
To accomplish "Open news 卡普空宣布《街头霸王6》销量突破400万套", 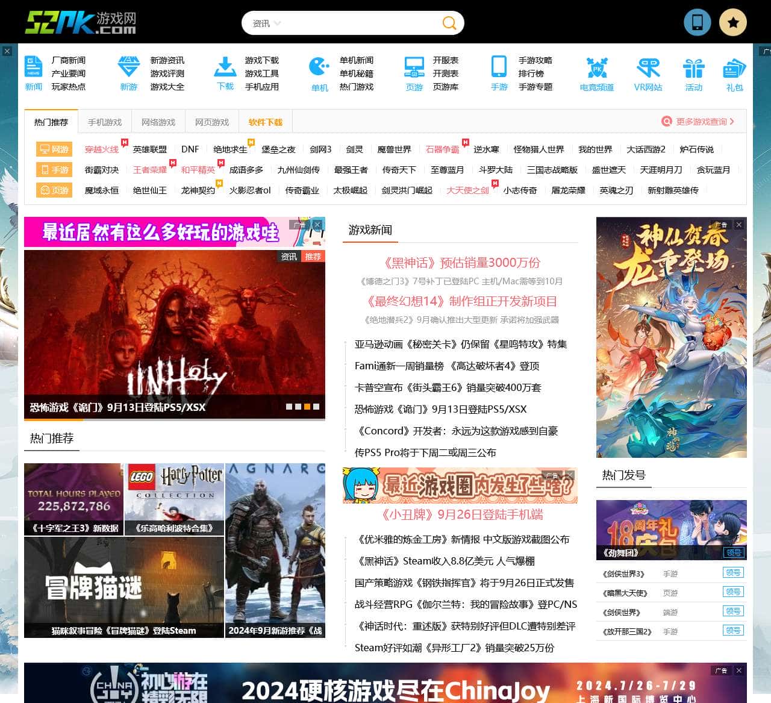I will pos(448,387).
